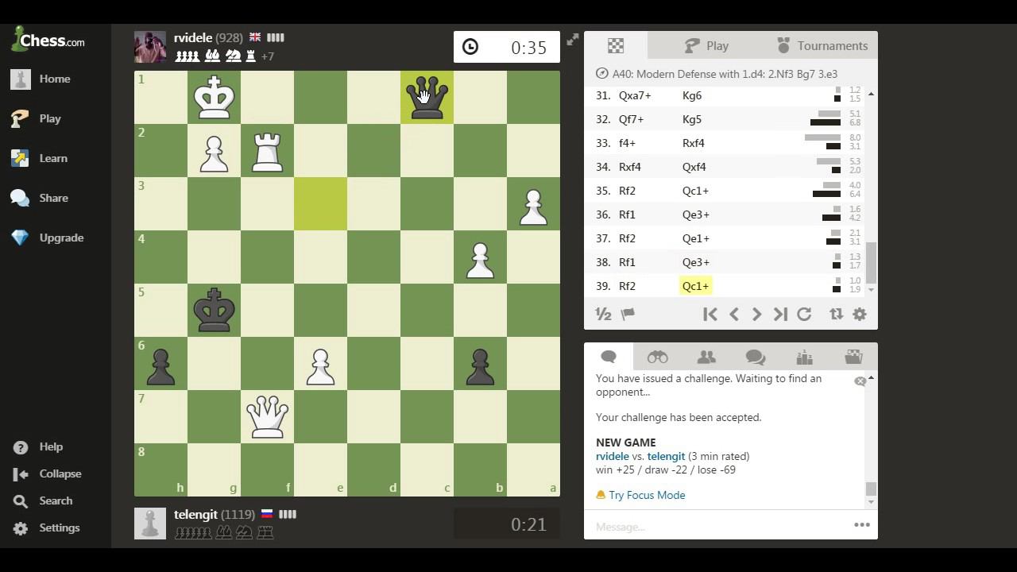The image size is (1017, 572).
Task: Click the chat panel scrollbar down arrow
Action: click(871, 502)
